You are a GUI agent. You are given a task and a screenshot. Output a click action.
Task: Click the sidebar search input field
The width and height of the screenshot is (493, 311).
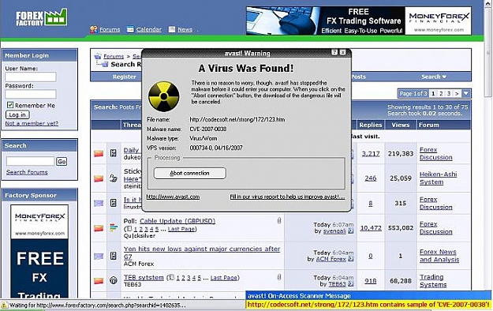(x=31, y=161)
